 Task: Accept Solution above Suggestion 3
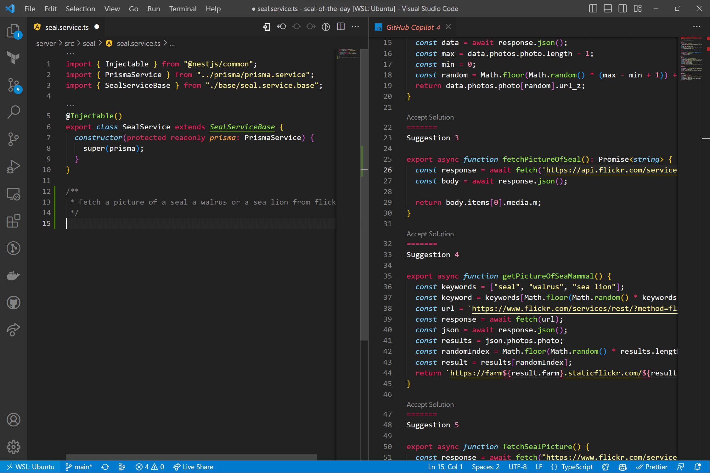[x=430, y=117]
